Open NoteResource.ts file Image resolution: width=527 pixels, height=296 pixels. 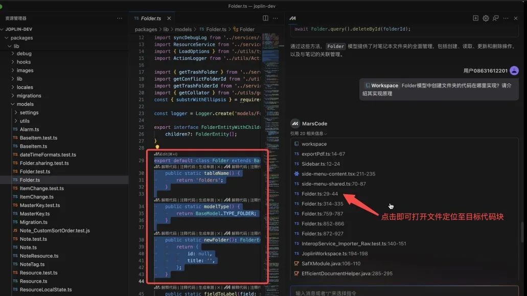[x=39, y=256]
